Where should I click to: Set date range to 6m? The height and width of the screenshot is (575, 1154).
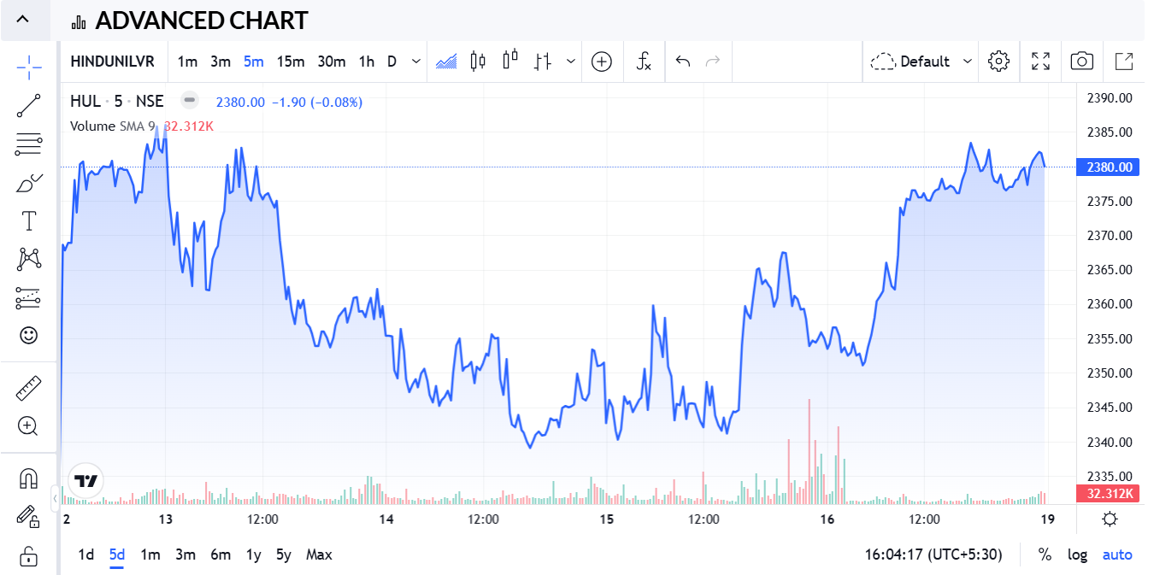[221, 554]
